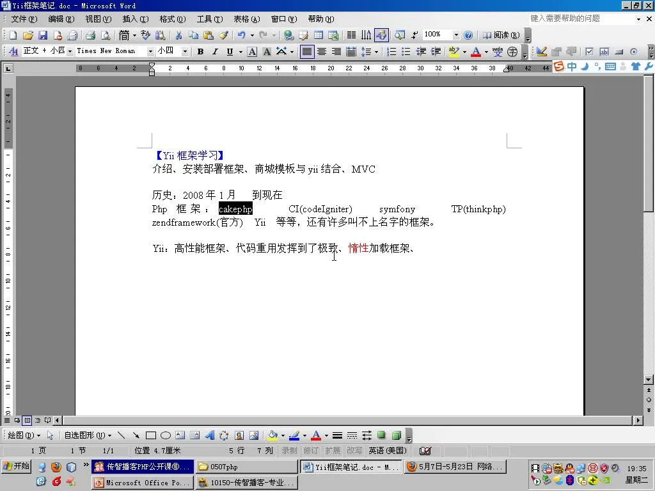Select the Rectangle drawing tool
655x491 pixels.
coord(151,435)
